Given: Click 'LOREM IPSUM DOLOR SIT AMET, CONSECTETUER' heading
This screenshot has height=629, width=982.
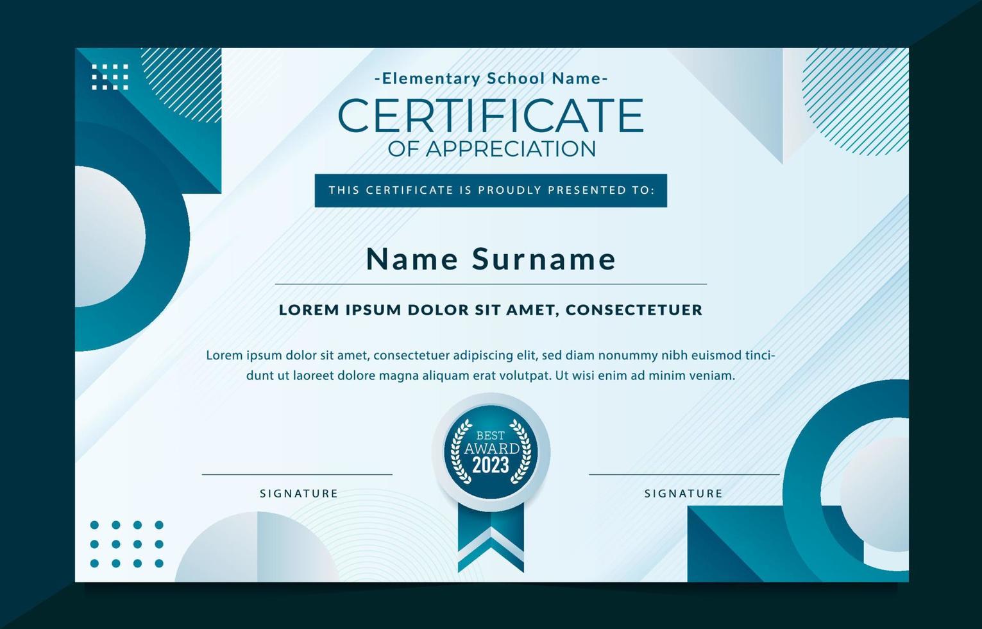Looking at the screenshot, I should pos(491,310).
